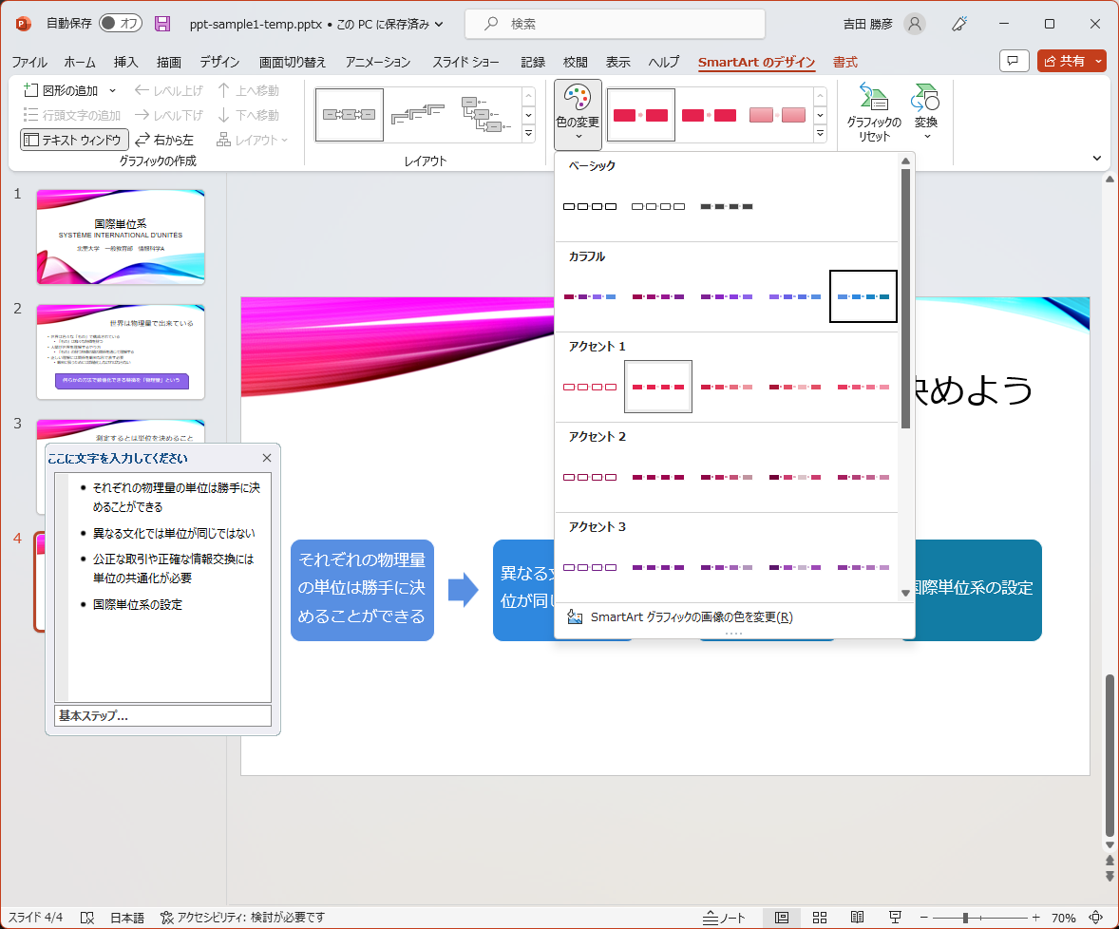The width and height of the screenshot is (1119, 929).
Task: Select the first Colorful (カラフル) color scheme
Action: [590, 296]
